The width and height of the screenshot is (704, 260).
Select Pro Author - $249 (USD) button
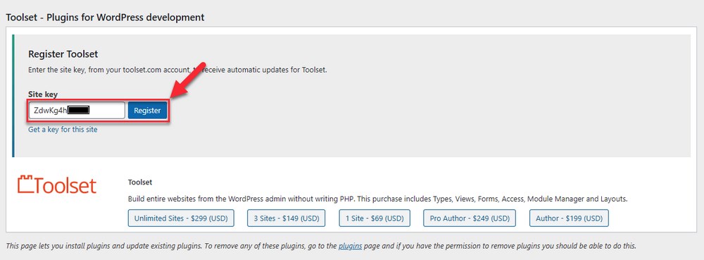pos(470,218)
